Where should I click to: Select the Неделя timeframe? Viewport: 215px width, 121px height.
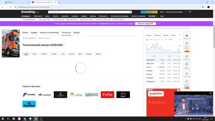pyautogui.click(x=89, y=54)
